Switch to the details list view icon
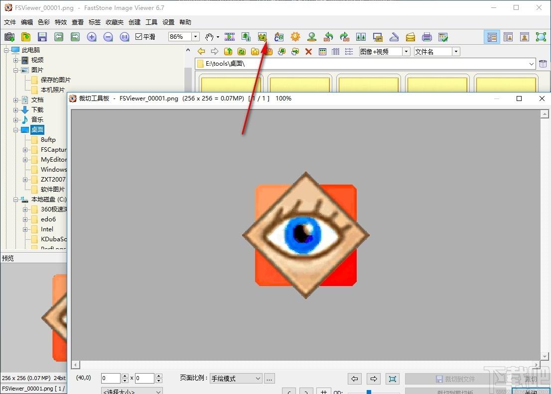Screen dimensions: 551x394 [336, 52]
